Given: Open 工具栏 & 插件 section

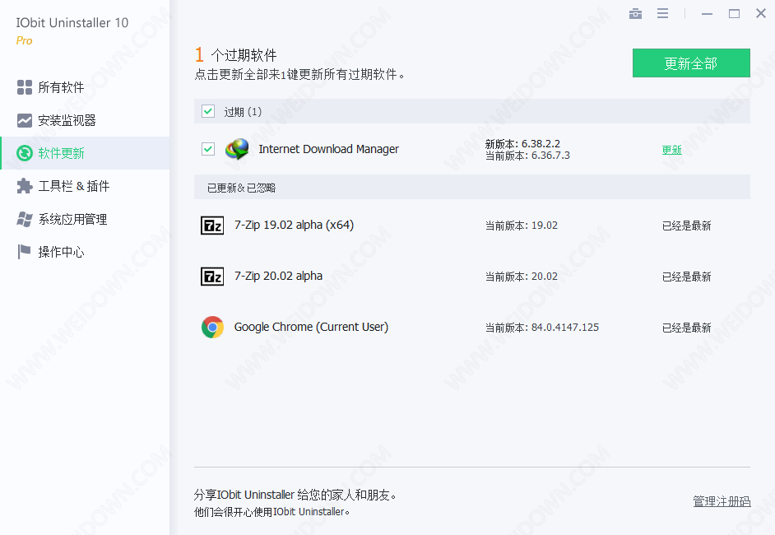Looking at the screenshot, I should pos(85,186).
